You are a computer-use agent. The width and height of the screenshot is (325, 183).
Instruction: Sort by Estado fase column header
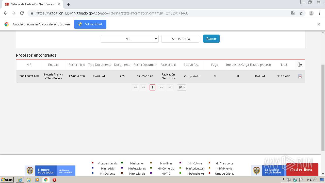pos(191,65)
